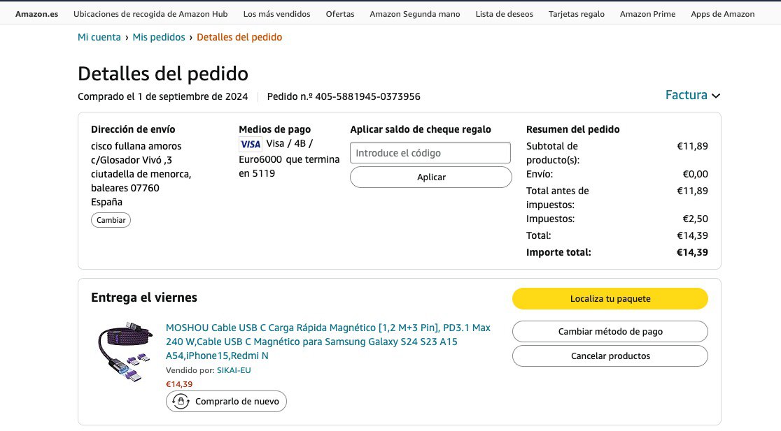Go to Mi cuenta breadcrumb
Image resolution: width=781 pixels, height=431 pixels.
99,37
